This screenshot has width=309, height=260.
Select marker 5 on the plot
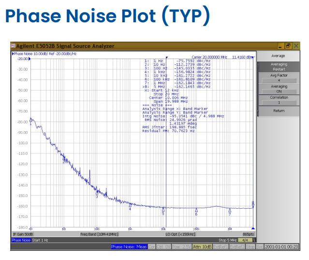[163, 209]
